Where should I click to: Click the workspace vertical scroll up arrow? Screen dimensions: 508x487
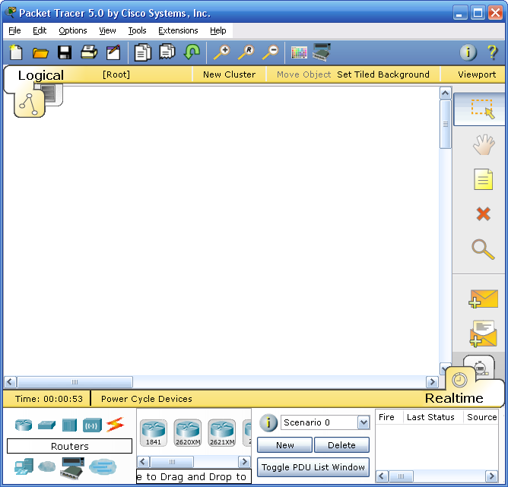coord(445,93)
